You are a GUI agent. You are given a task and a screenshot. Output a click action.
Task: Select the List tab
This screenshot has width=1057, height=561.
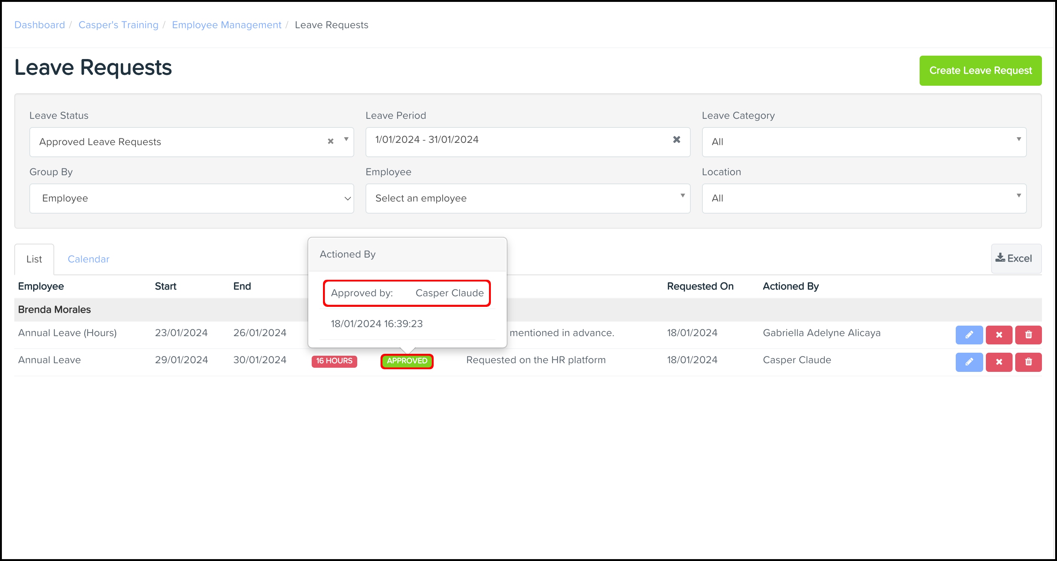pos(34,259)
